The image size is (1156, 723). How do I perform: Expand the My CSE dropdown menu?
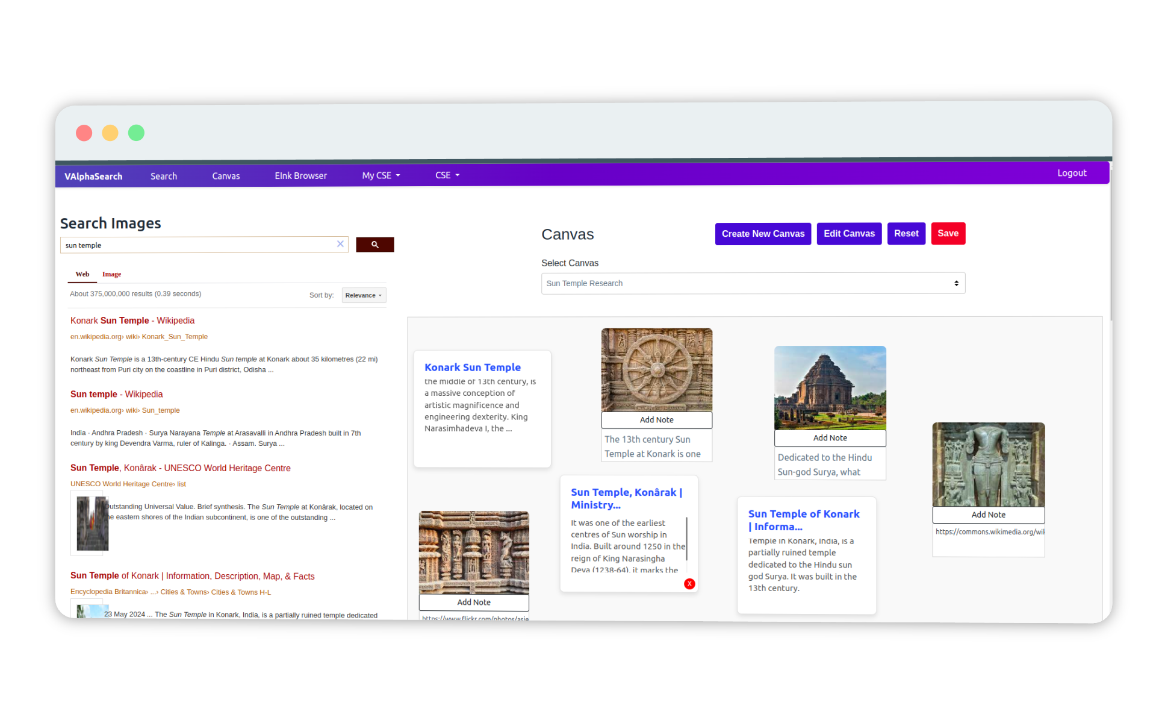coord(381,175)
